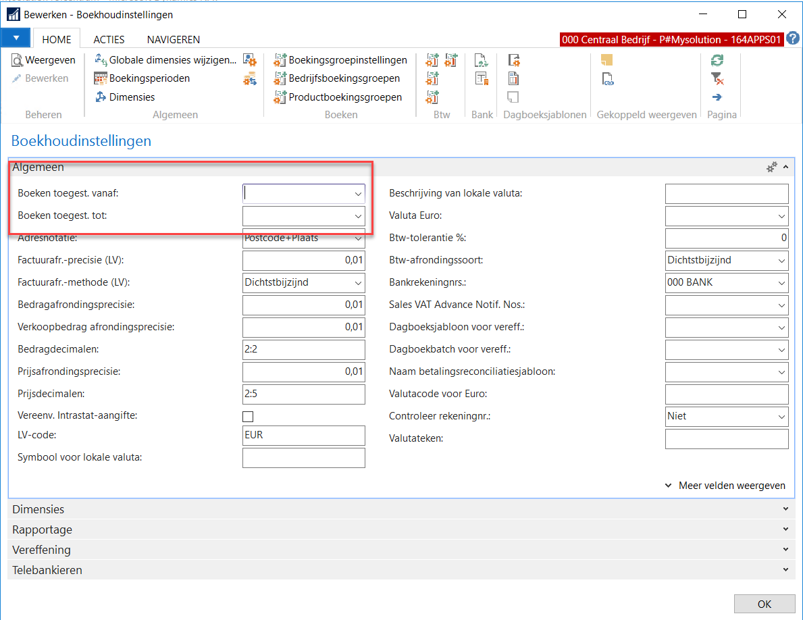
Task: Open the Adresnotatie dropdown
Action: [358, 238]
